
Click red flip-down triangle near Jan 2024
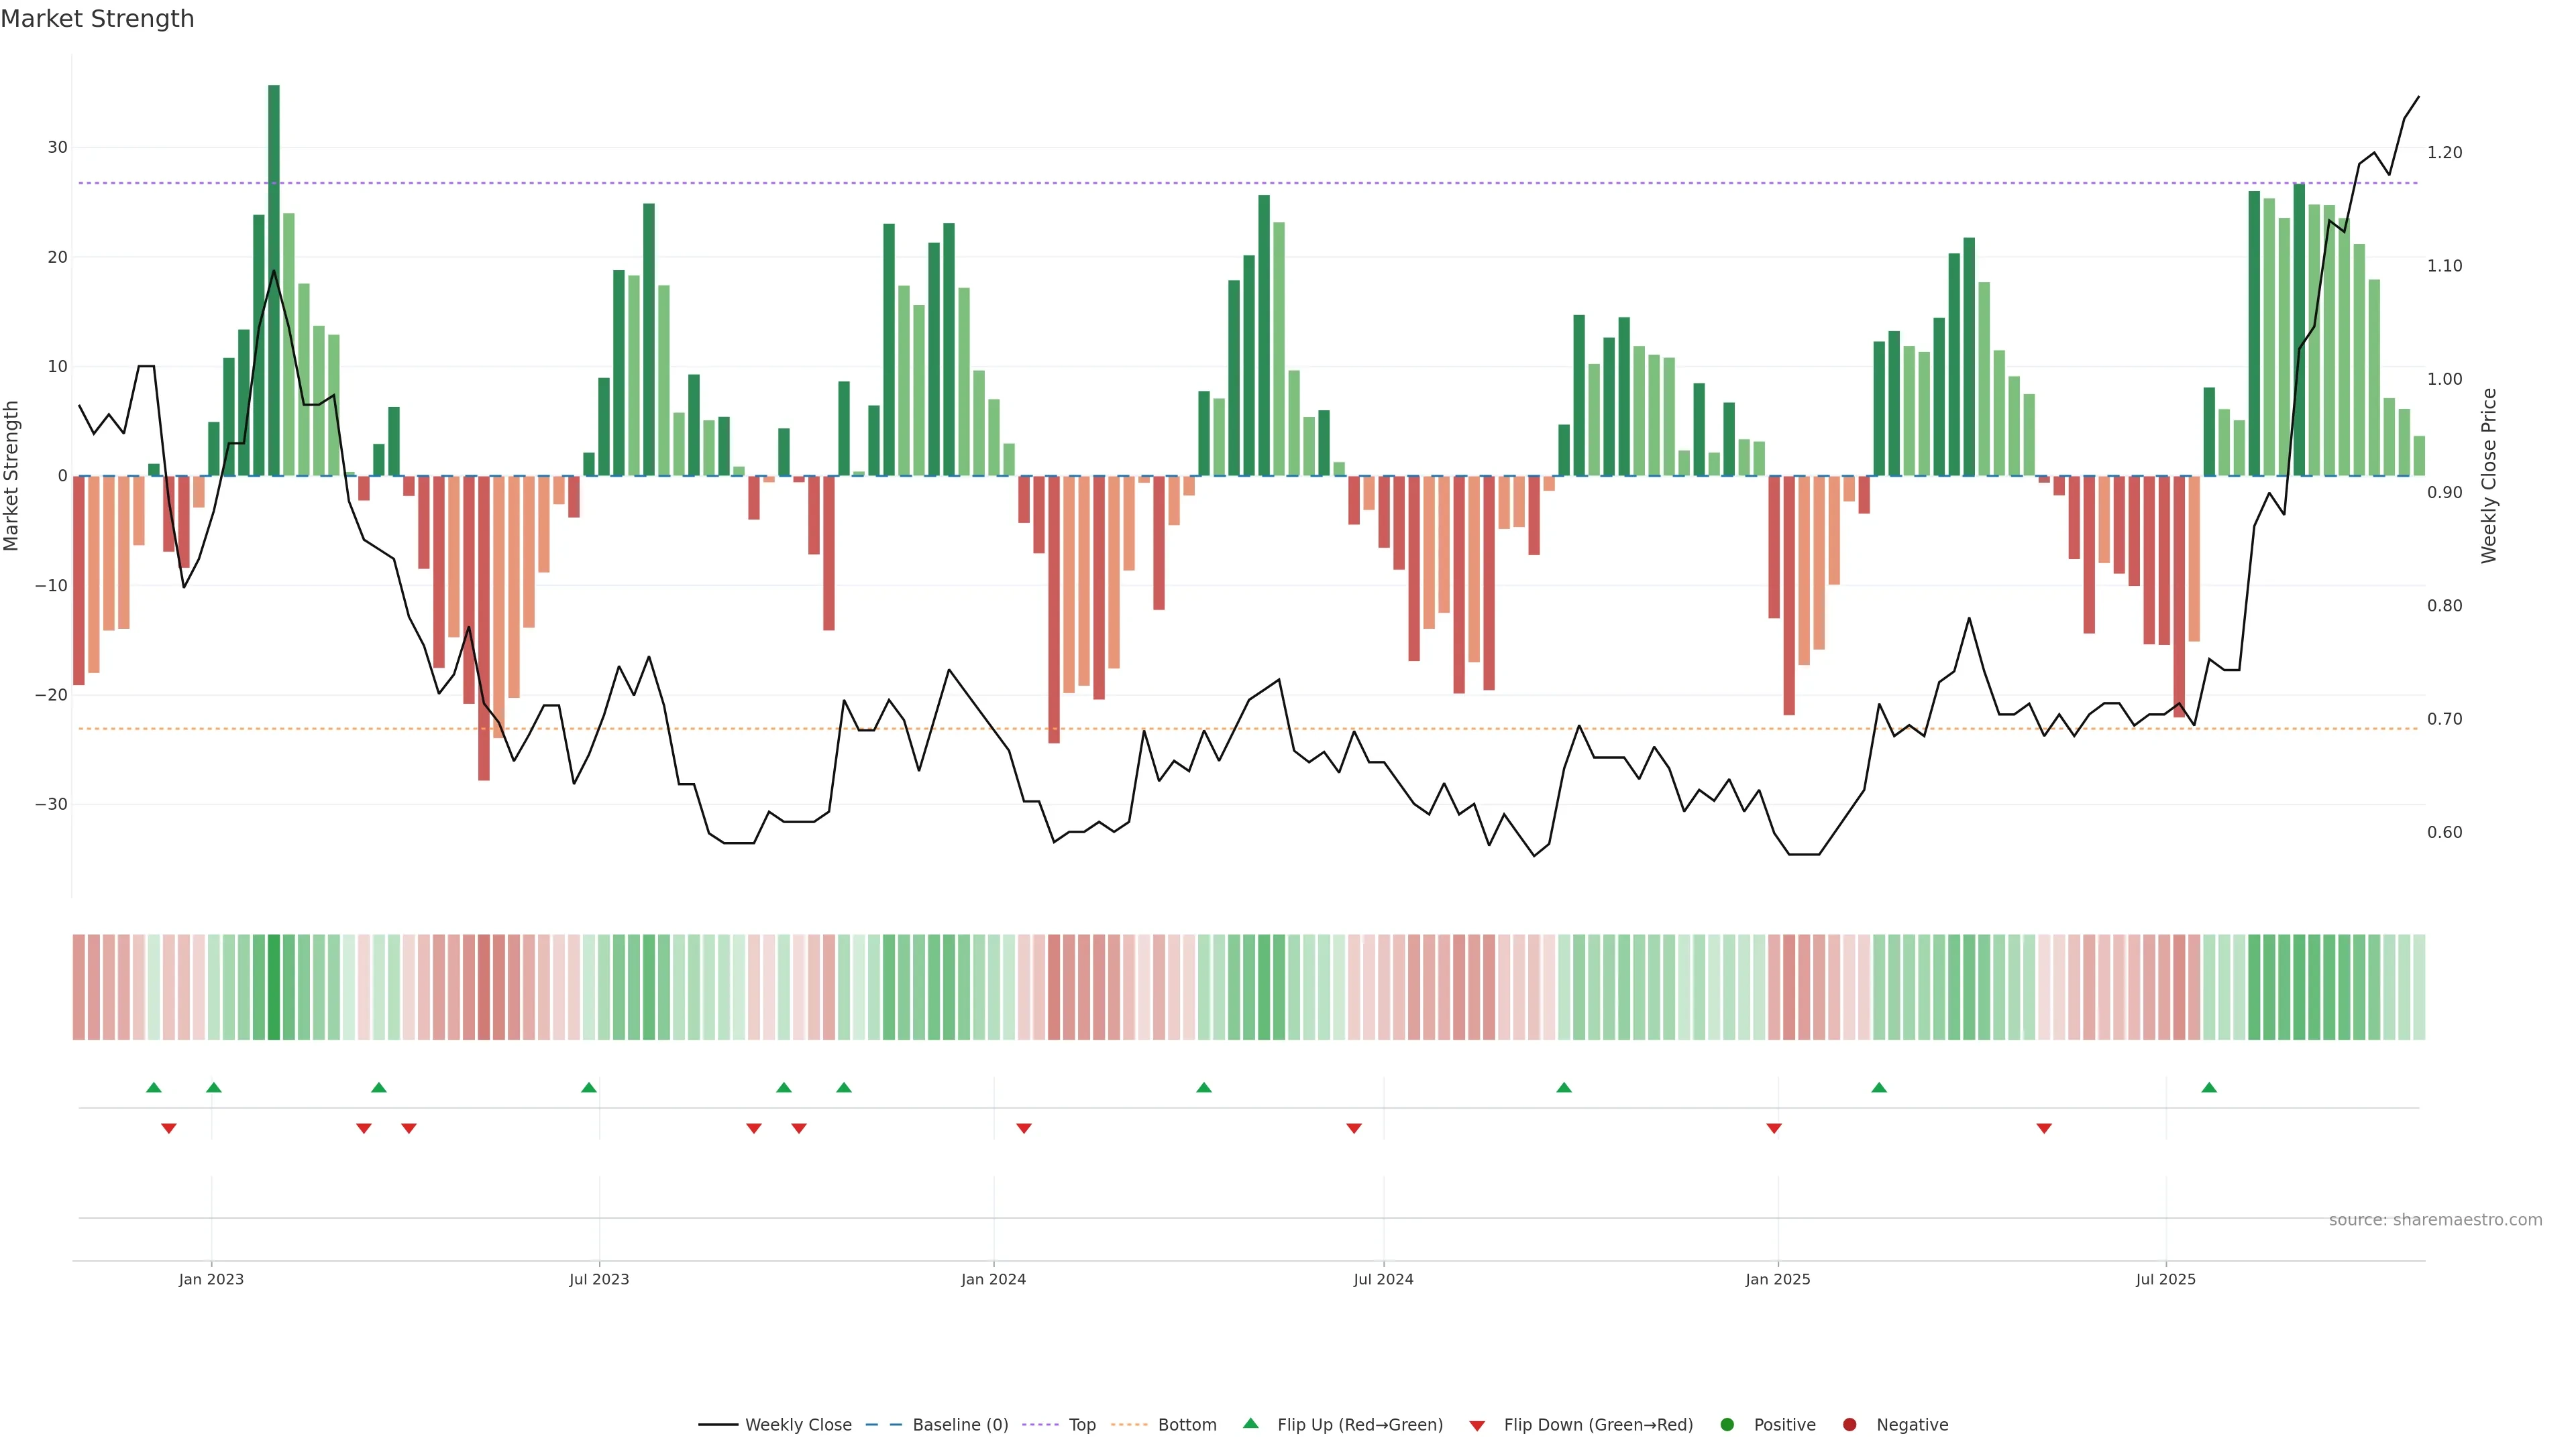(x=1024, y=1128)
